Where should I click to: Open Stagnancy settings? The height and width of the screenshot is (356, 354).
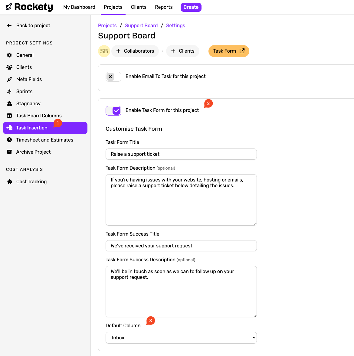45,103
